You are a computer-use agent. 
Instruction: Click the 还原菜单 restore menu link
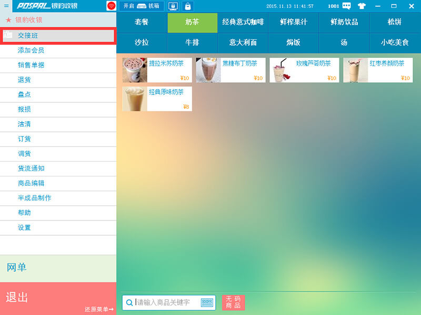coord(99,309)
